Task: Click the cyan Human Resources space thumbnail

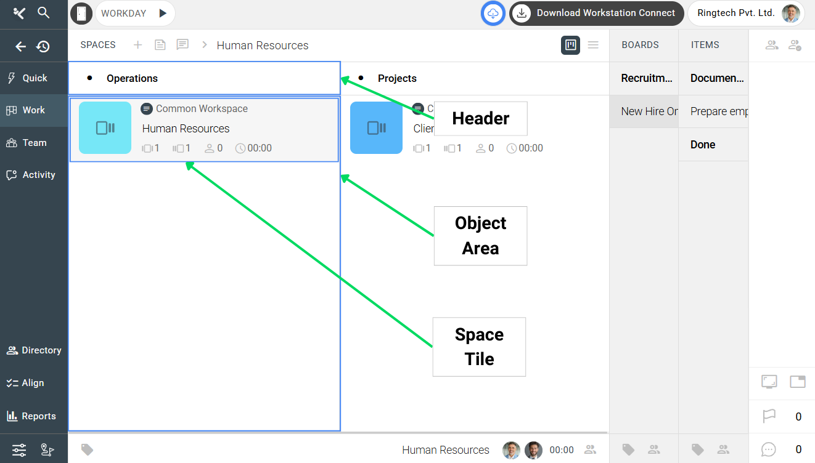Action: click(x=105, y=128)
